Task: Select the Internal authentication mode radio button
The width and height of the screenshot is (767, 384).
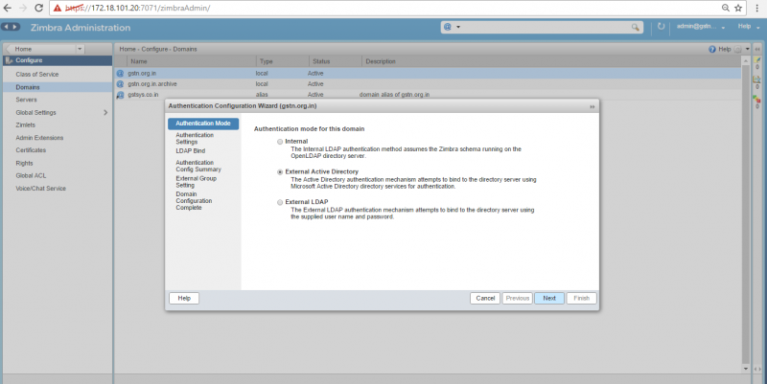Action: coord(280,142)
